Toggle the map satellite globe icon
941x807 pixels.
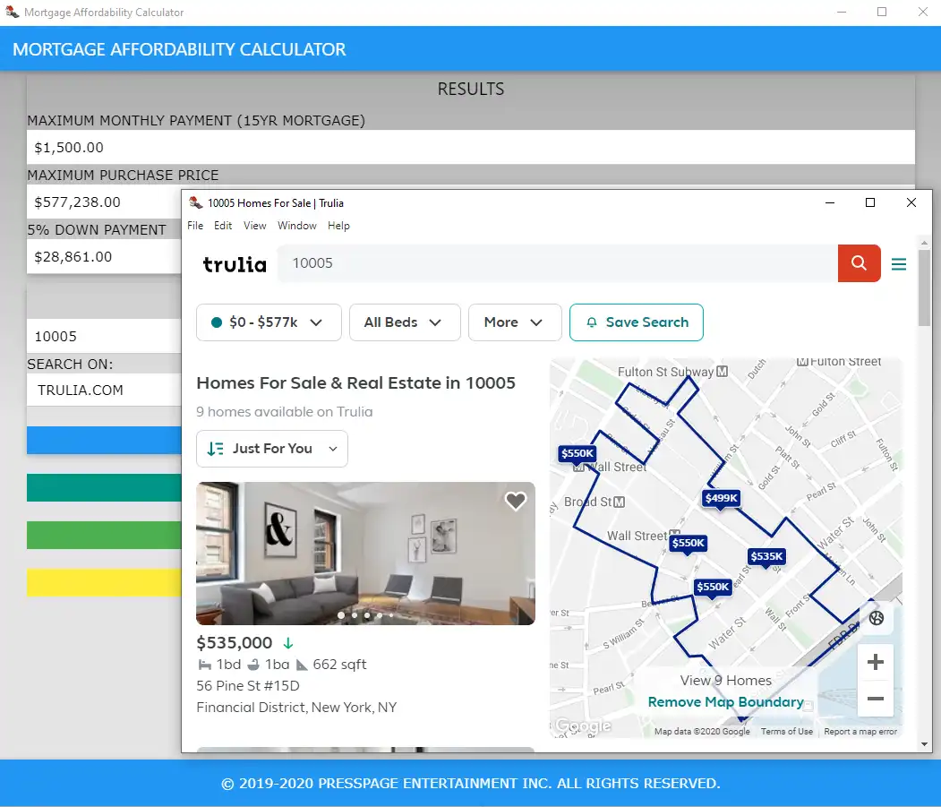click(x=877, y=618)
